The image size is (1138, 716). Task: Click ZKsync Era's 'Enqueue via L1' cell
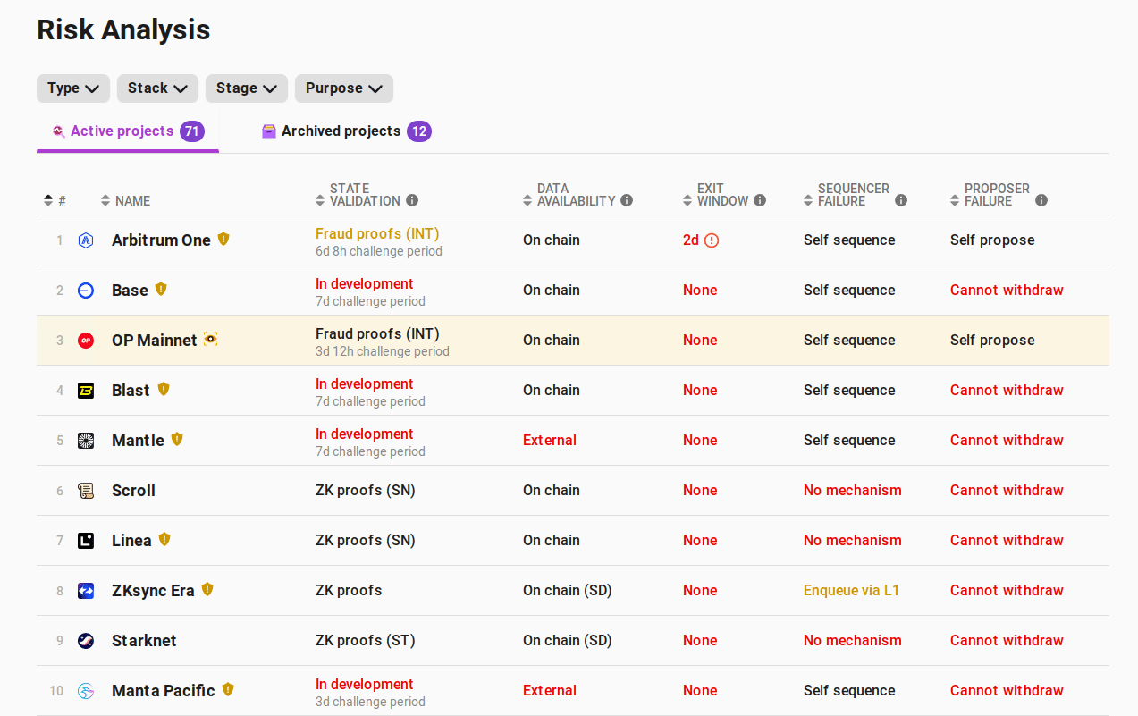tap(852, 591)
